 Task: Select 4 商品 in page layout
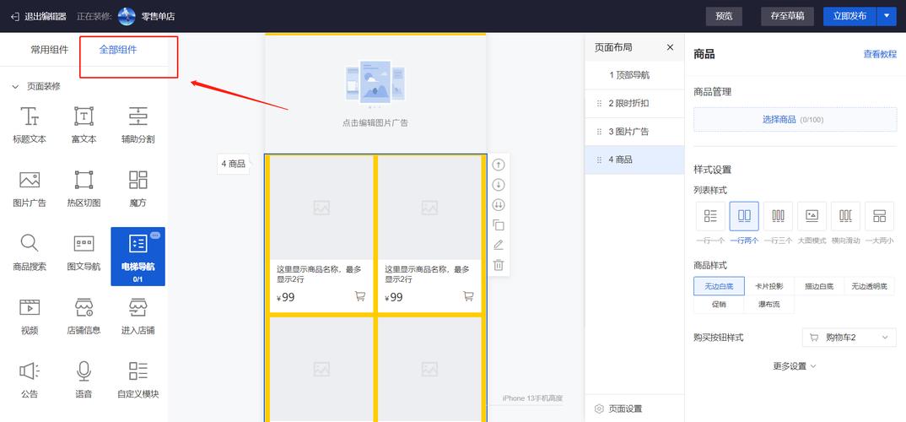(634, 160)
